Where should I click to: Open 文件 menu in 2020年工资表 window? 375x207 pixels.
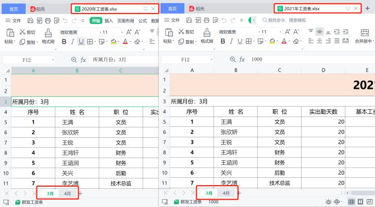[x=13, y=21]
